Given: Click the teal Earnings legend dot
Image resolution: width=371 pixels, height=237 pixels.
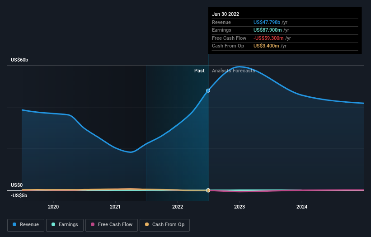Looking at the screenshot, I should click(x=53, y=224).
